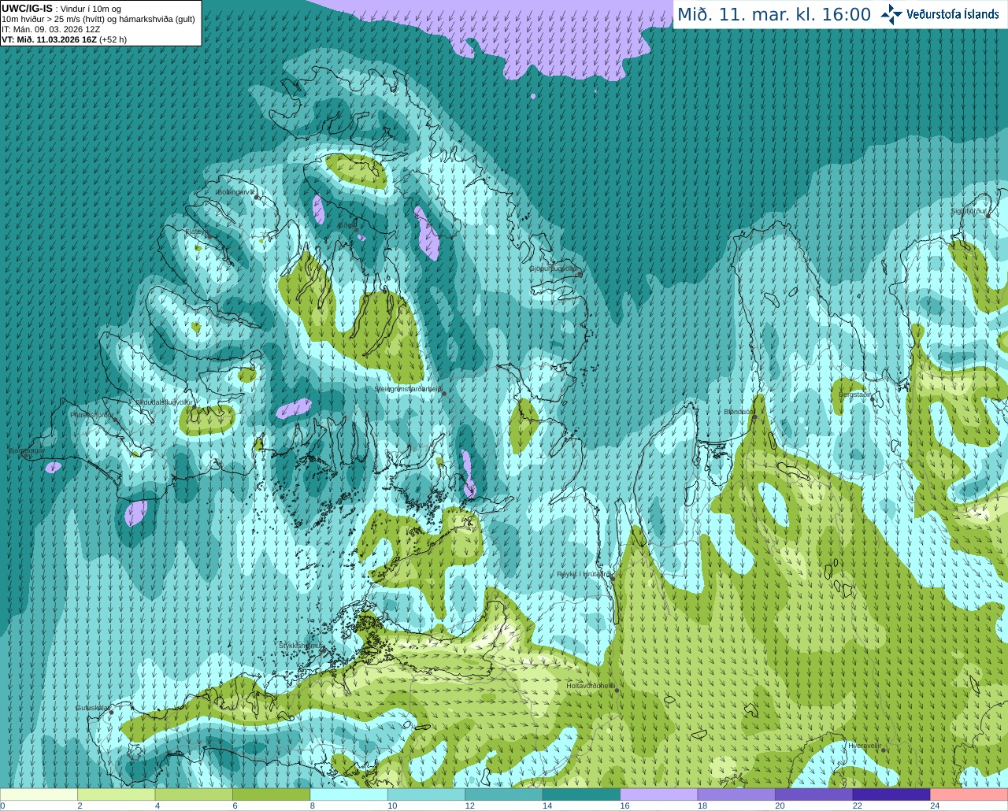Image resolution: width=1008 pixels, height=811 pixels.
Task: Click the Bjargtangar station marker
Action: (26, 456)
